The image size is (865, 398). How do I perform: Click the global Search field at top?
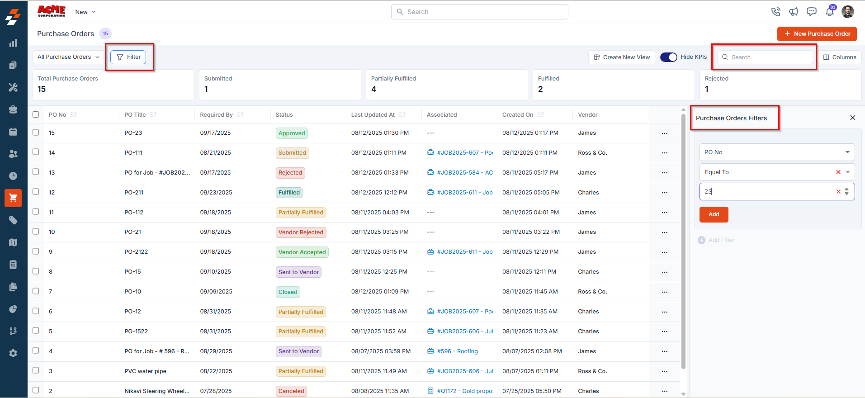point(479,12)
